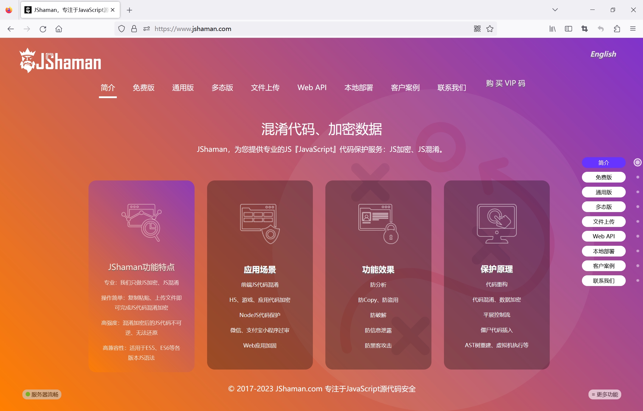The image size is (643, 411).
Task: Select the page dot beside 免费版
Action: click(x=638, y=177)
